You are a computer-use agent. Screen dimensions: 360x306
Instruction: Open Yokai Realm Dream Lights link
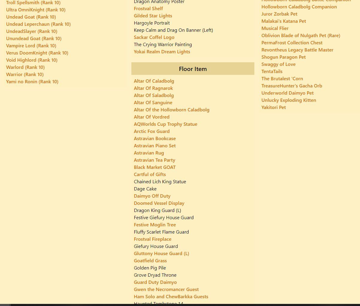tap(162, 51)
